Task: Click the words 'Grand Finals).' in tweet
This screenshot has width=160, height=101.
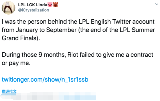Action: click(x=21, y=38)
